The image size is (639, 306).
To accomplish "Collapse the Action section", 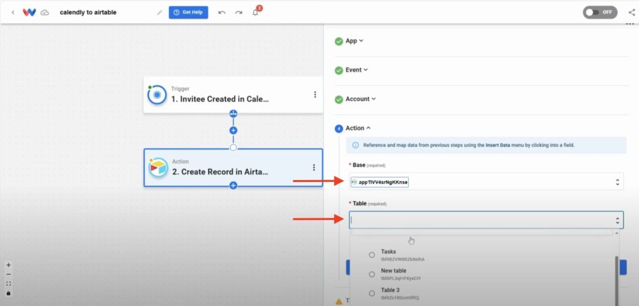I will pos(358,128).
